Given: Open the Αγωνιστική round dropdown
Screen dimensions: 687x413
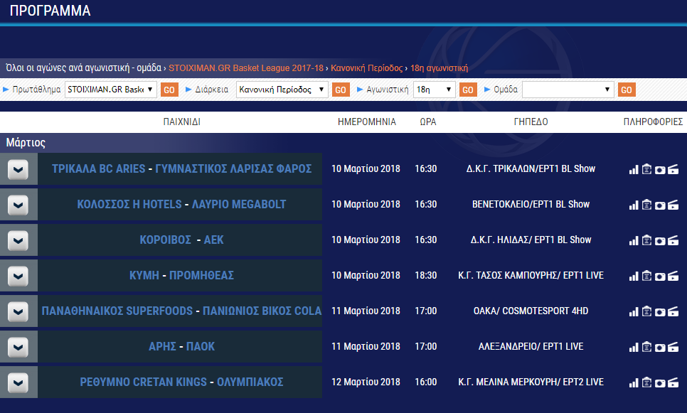Looking at the screenshot, I should pyautogui.click(x=435, y=90).
